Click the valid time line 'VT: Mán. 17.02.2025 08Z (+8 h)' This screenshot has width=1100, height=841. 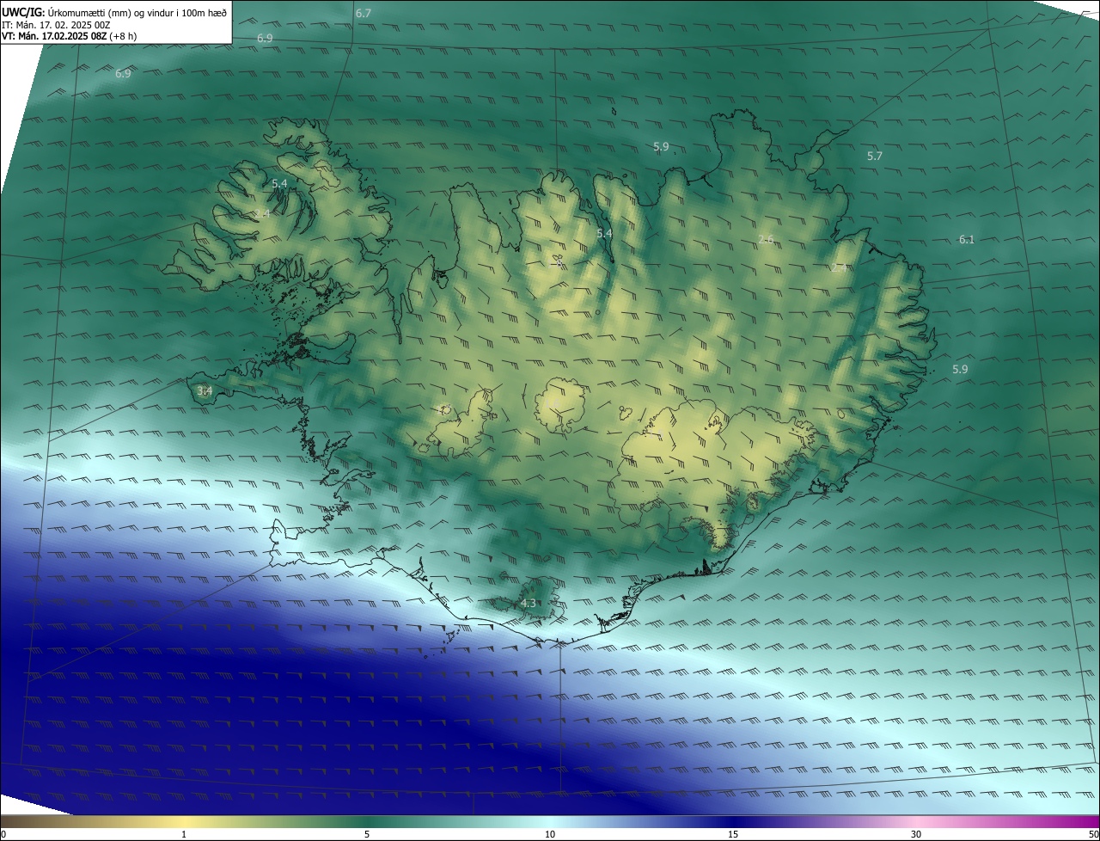pos(69,36)
